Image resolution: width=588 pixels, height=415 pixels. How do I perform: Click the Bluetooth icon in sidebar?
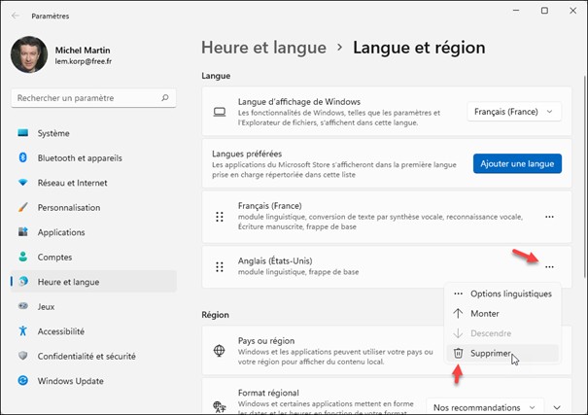tap(23, 157)
